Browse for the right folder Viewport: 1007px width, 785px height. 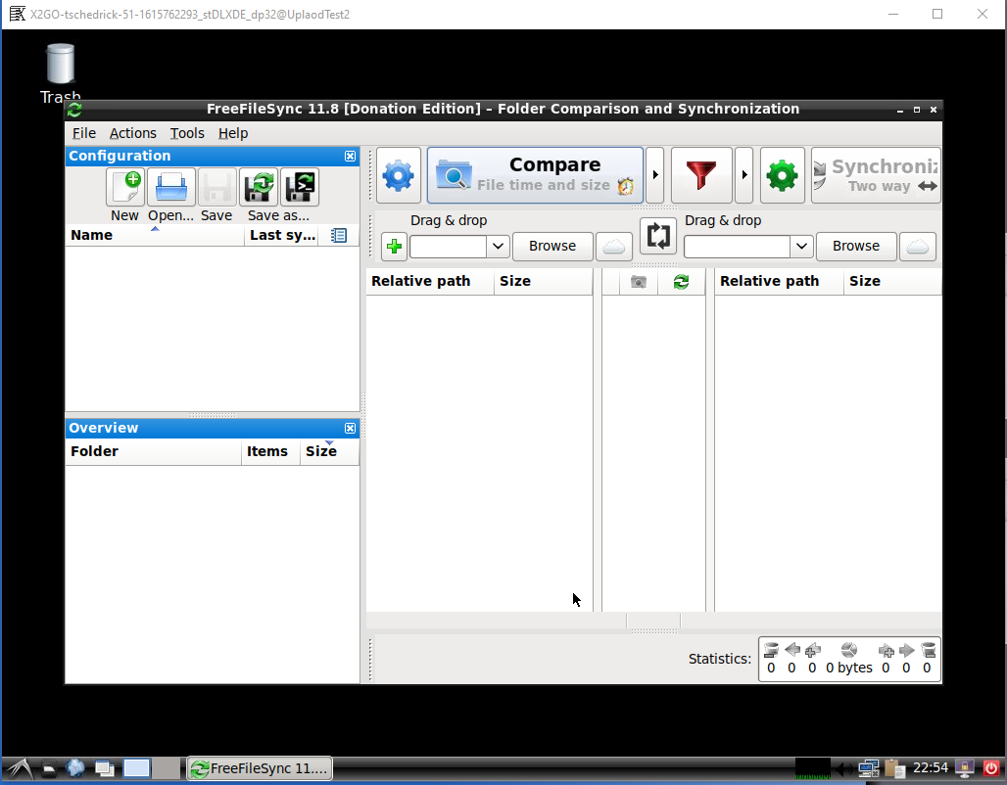pyautogui.click(x=856, y=247)
